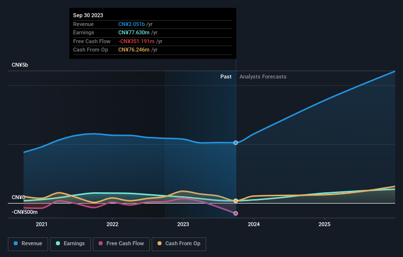Click the 2025 x-axis label

pos(324,224)
